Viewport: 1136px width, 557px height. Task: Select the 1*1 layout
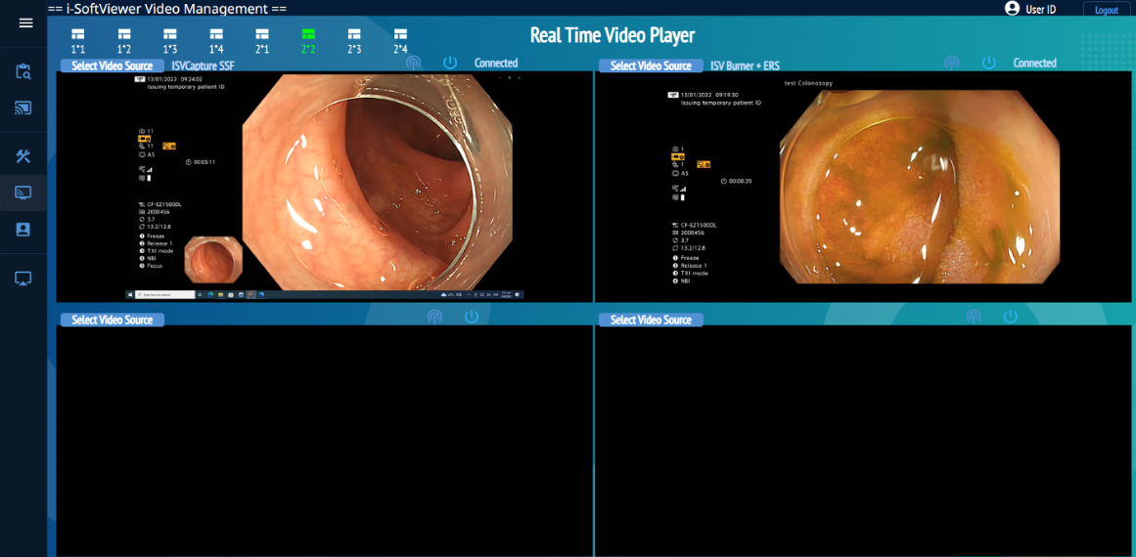click(x=77, y=40)
